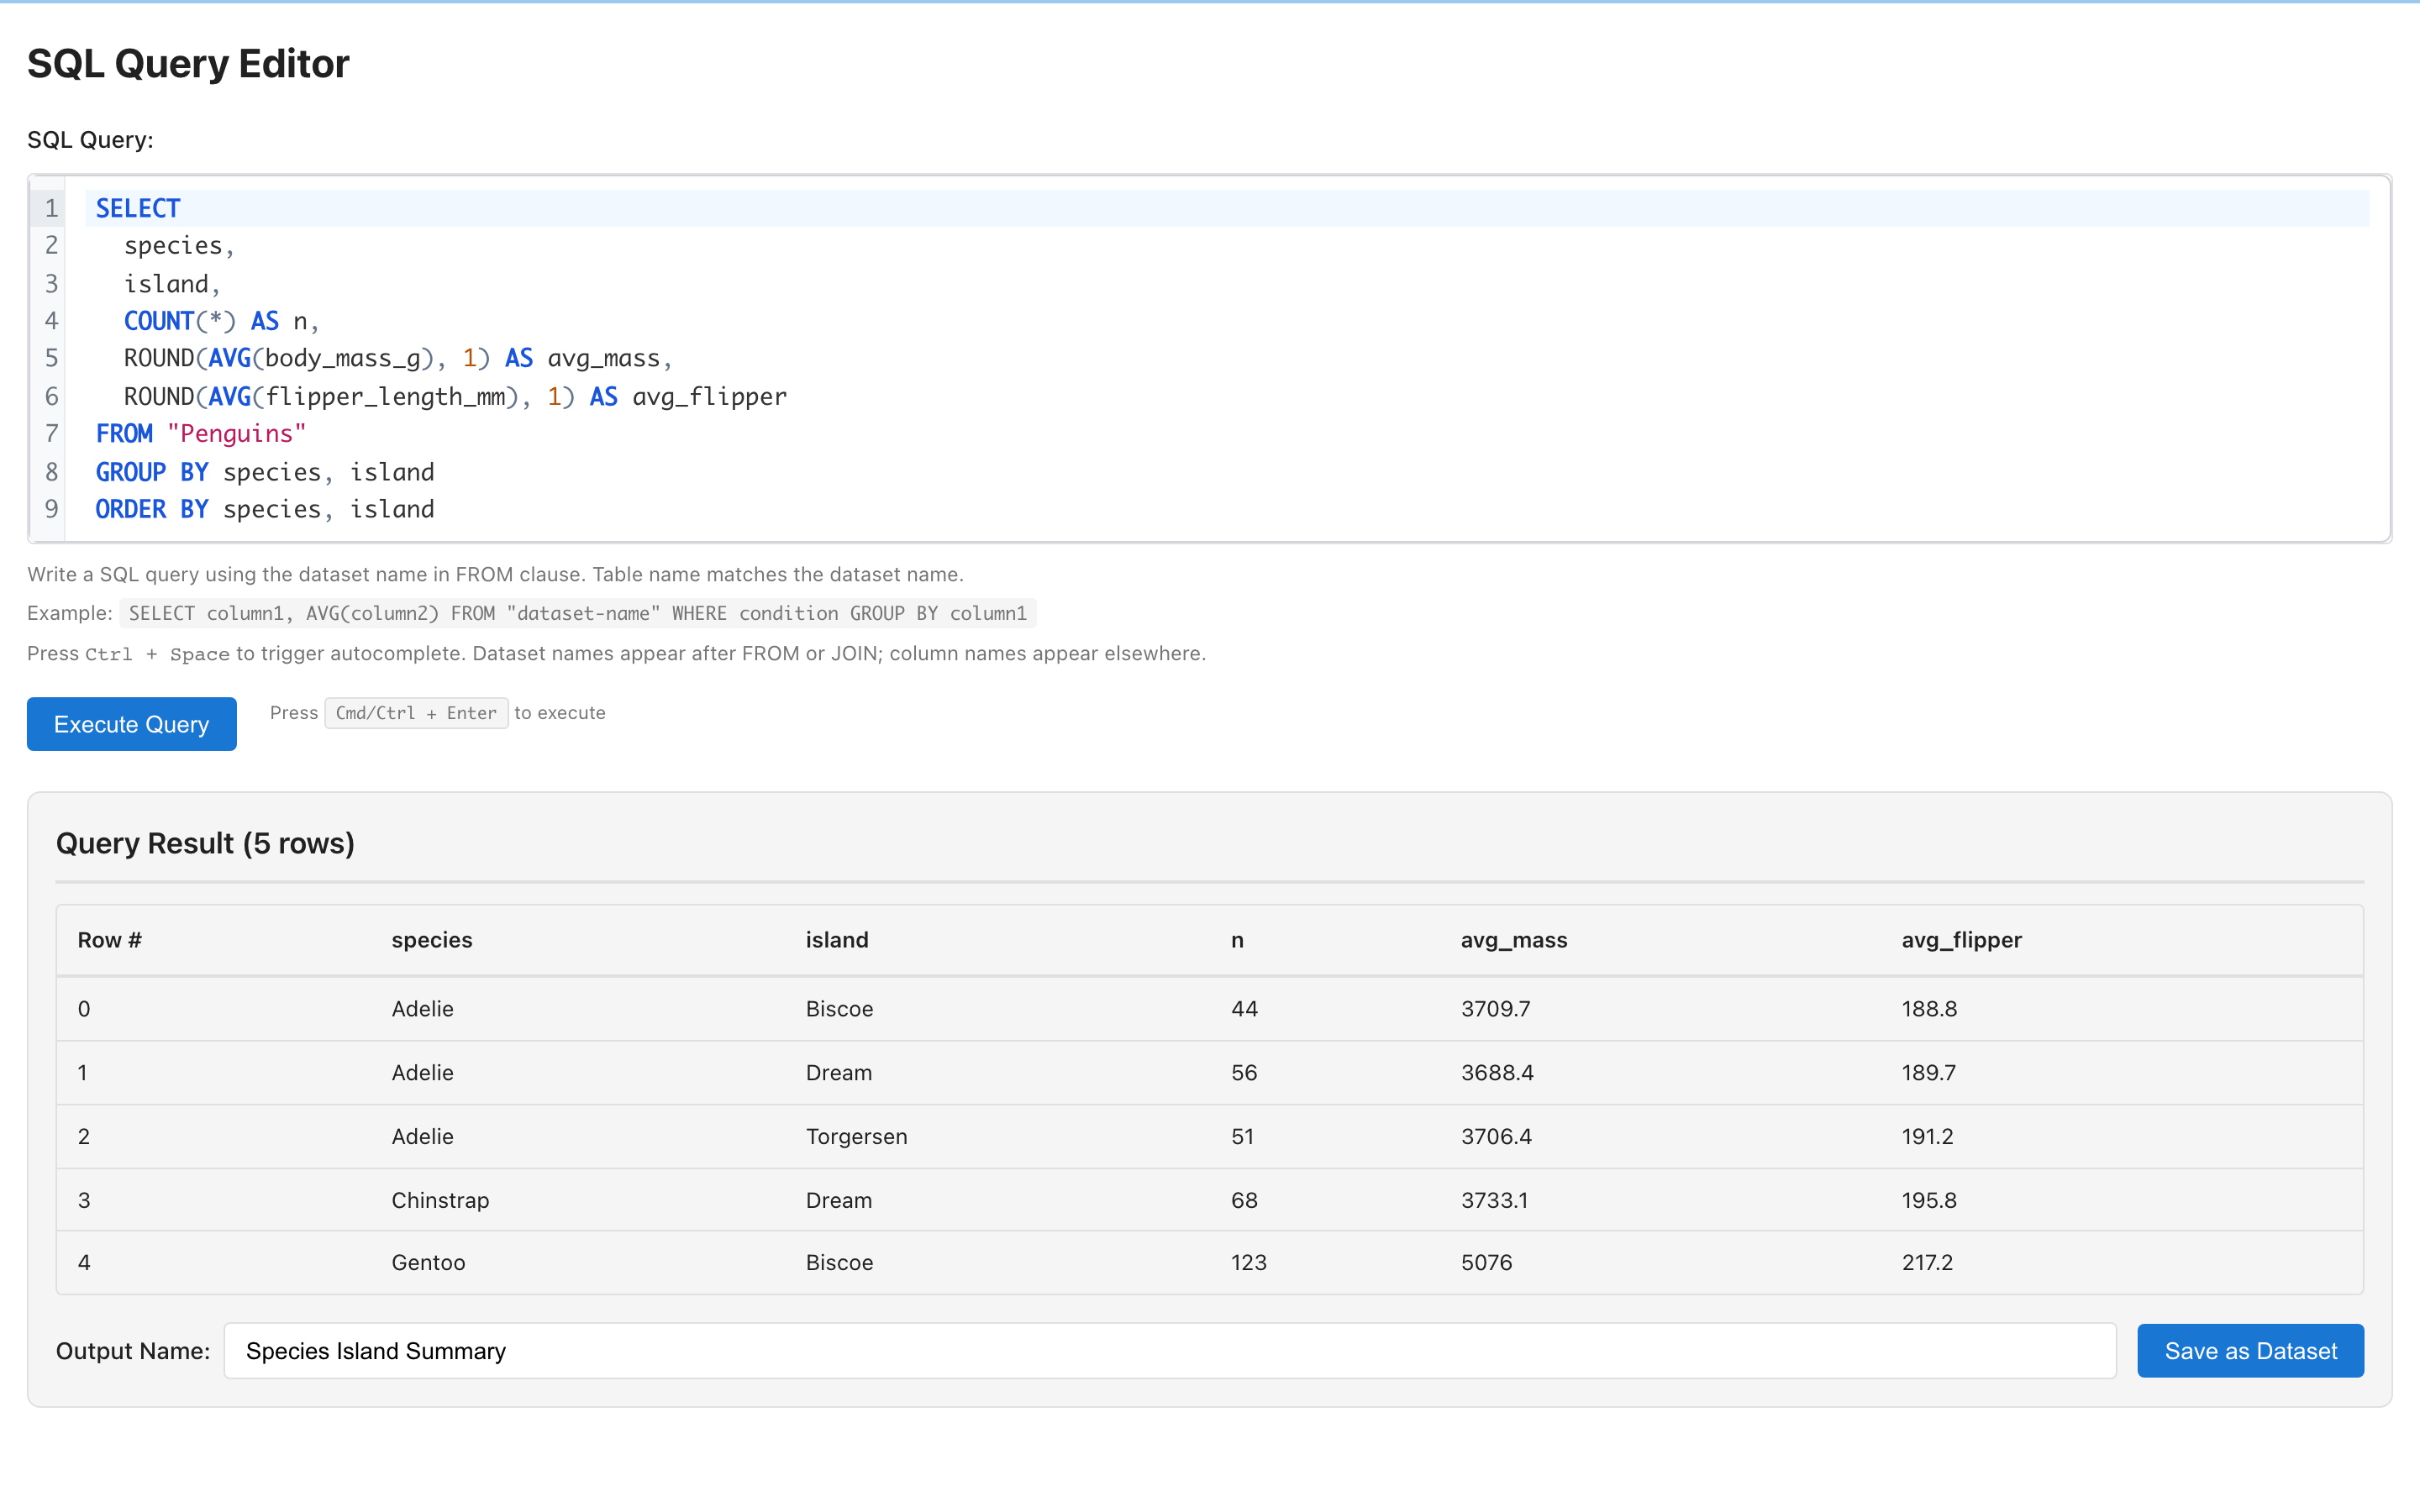Click the Execute Query button

131,724
